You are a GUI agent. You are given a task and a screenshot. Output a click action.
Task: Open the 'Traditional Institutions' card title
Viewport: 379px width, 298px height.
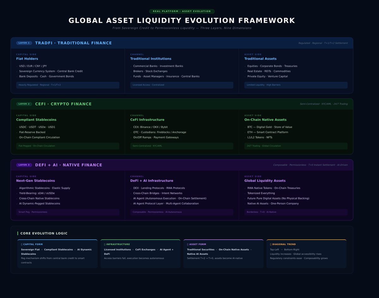point(151,59)
